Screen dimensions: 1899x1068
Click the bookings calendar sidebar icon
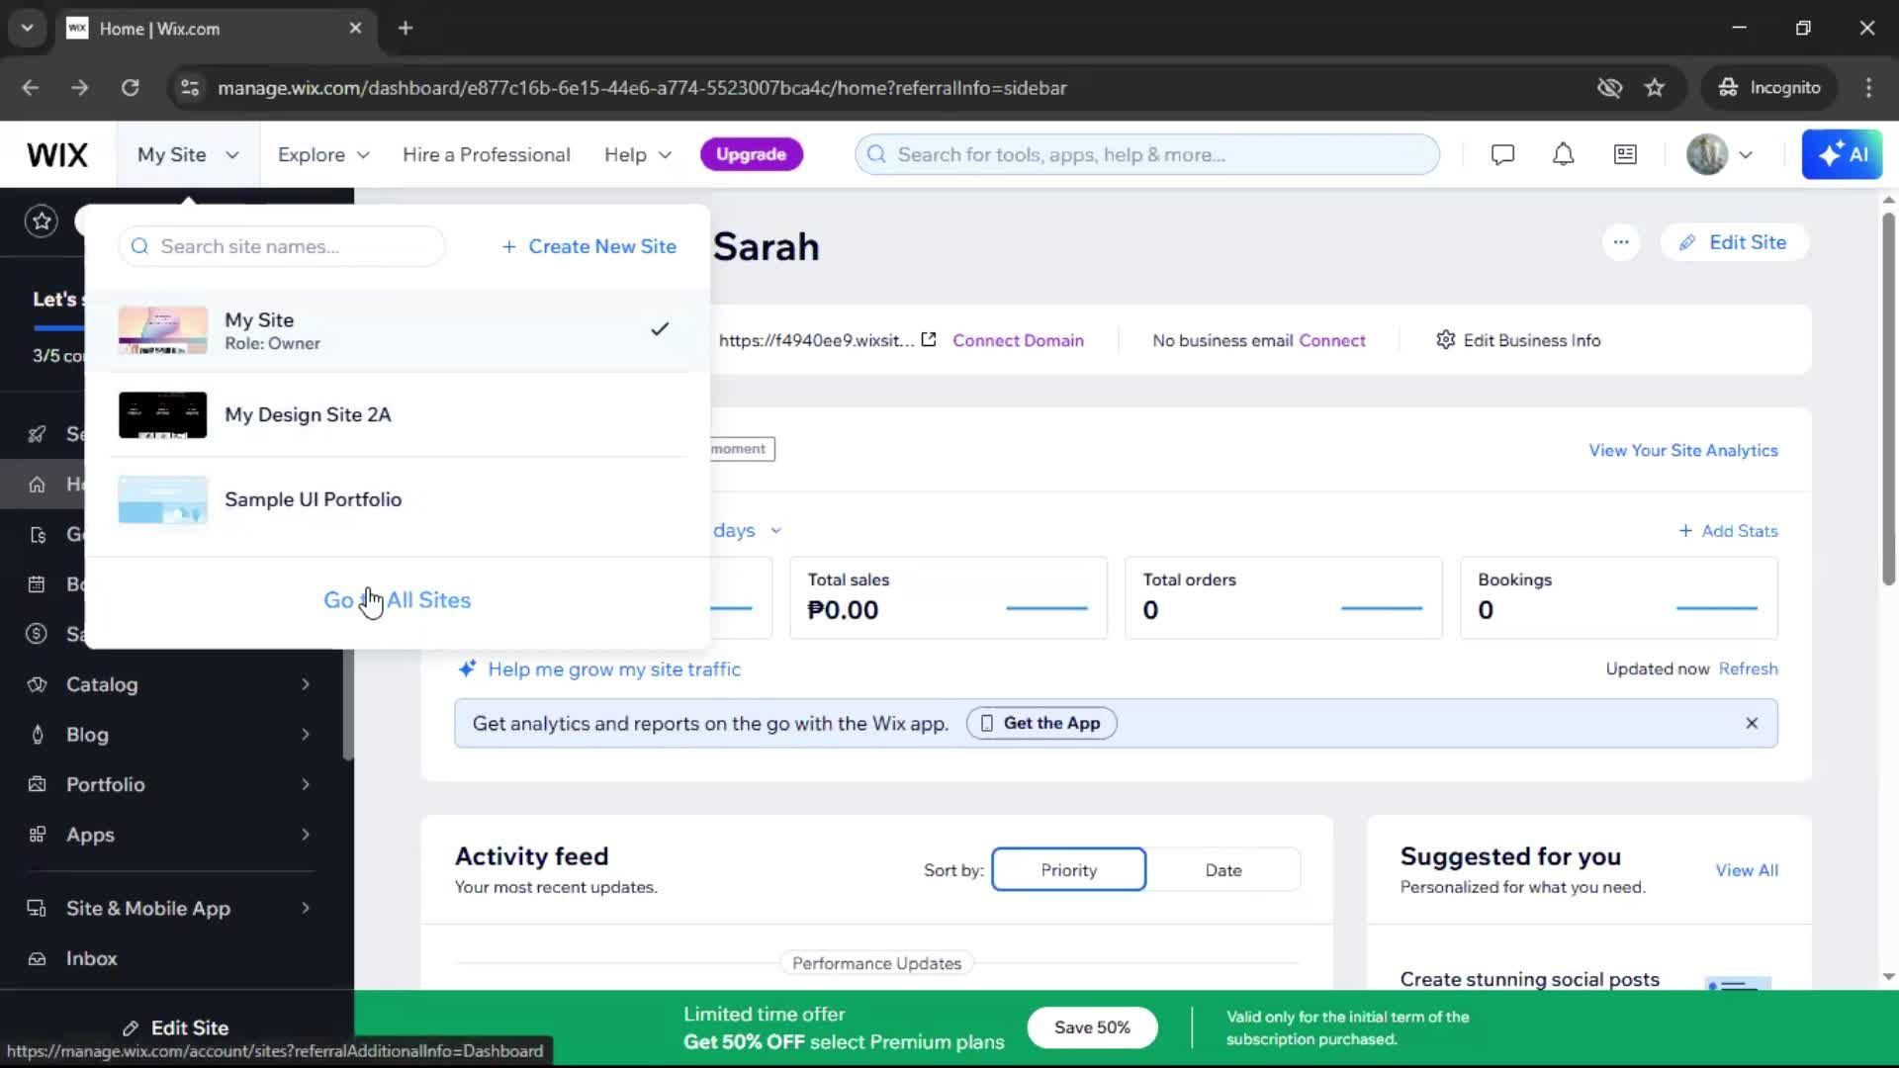[38, 584]
